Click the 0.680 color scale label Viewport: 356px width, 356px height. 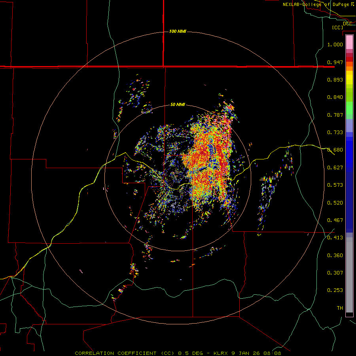(335, 150)
